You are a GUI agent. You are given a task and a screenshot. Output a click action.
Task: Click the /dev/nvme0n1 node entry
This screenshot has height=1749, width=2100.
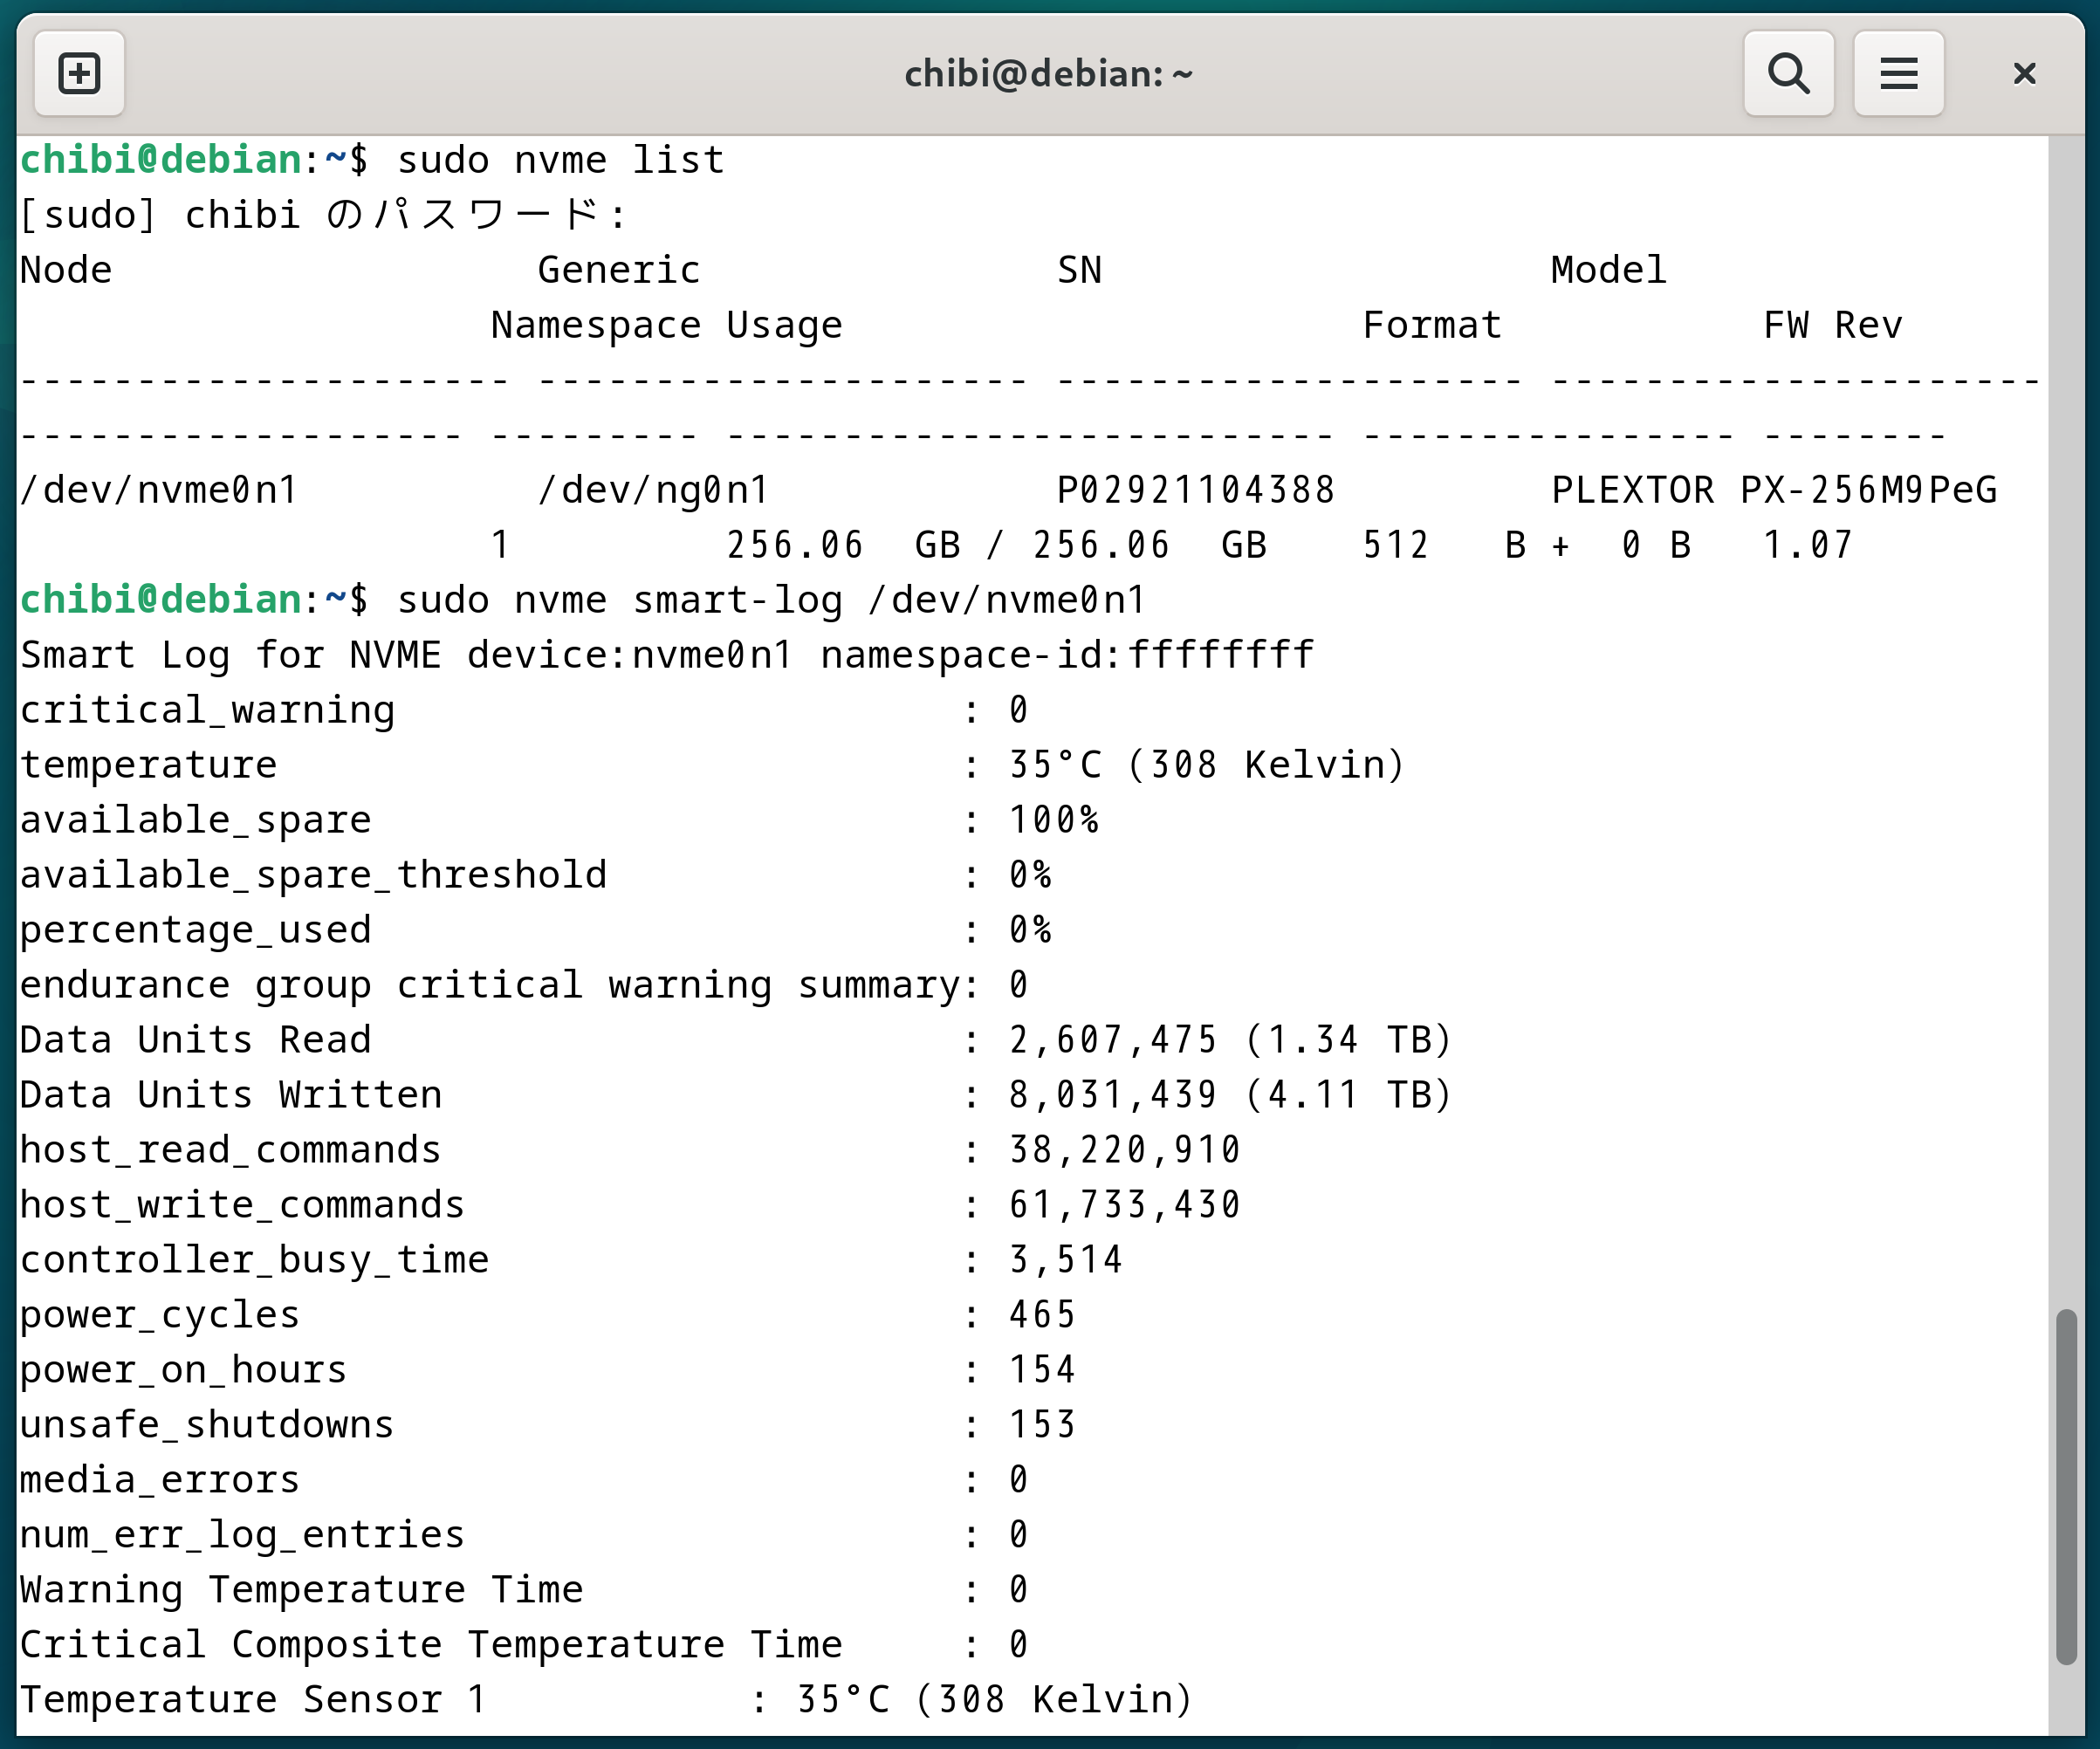click(160, 491)
